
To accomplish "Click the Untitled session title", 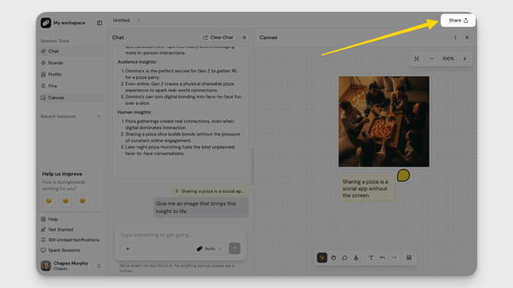I will point(121,21).
